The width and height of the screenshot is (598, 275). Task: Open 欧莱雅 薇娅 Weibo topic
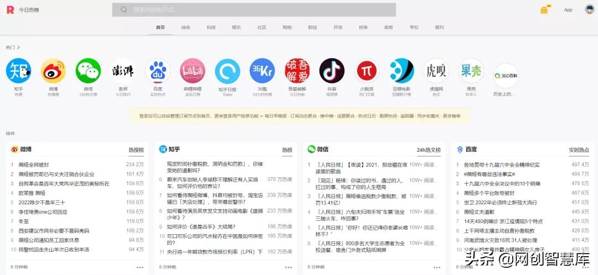[x=32, y=193]
